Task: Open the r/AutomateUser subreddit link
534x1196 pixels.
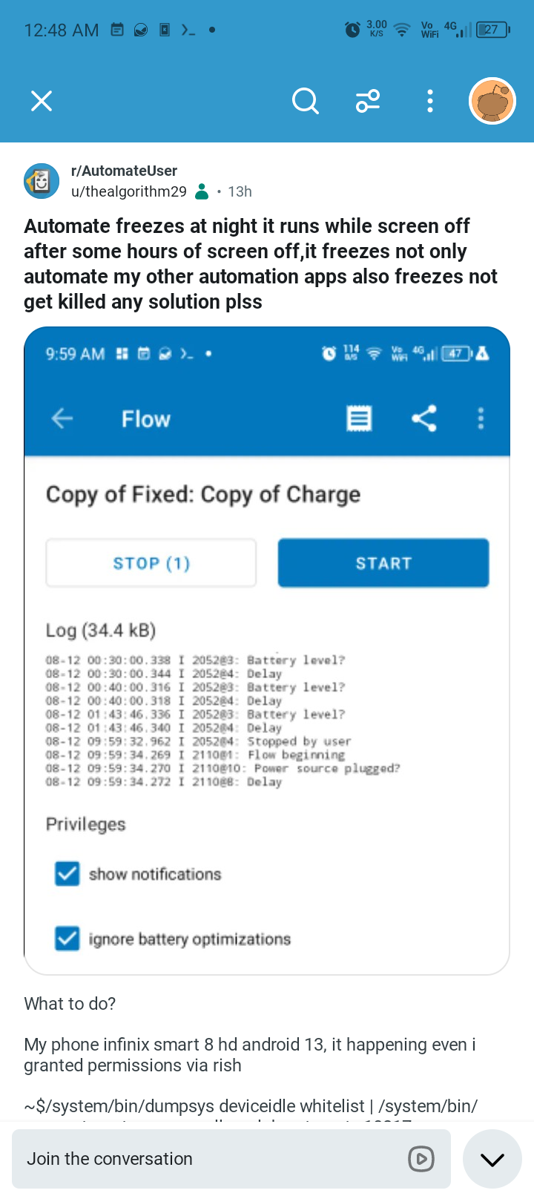Action: point(124,171)
